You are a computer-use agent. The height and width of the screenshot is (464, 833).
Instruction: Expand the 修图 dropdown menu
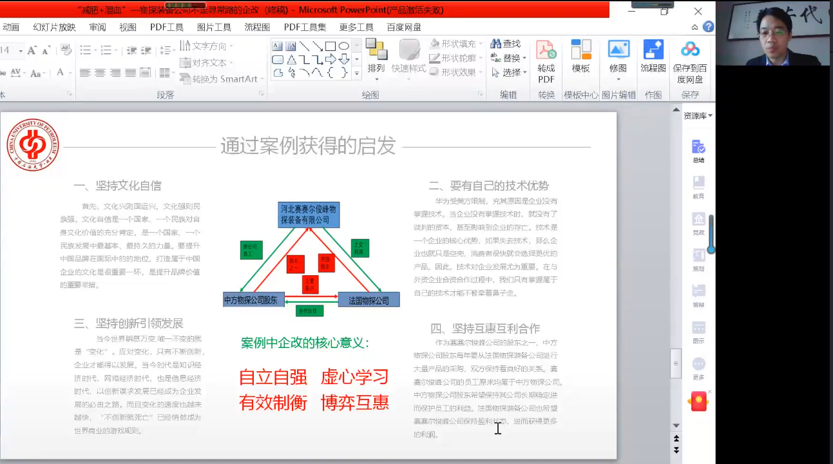click(618, 80)
